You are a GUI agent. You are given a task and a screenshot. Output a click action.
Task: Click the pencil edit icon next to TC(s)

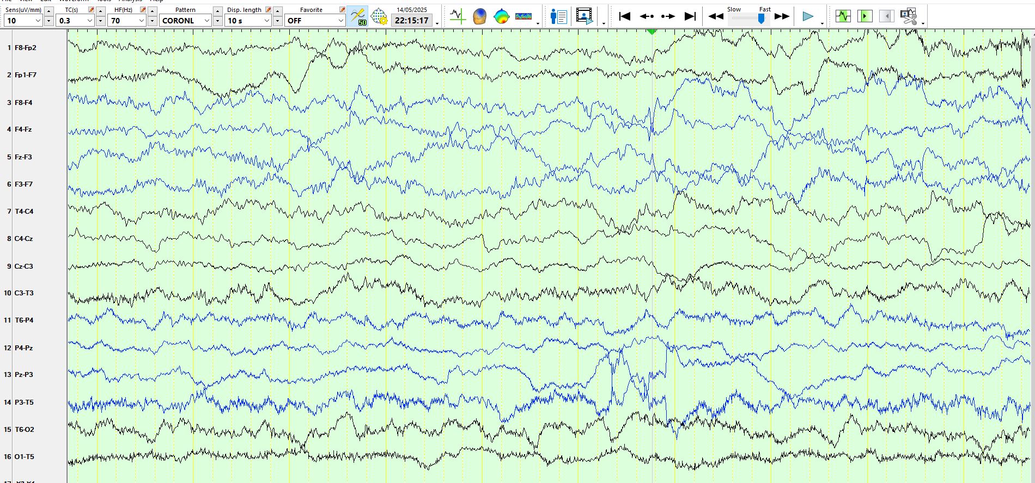[91, 10]
